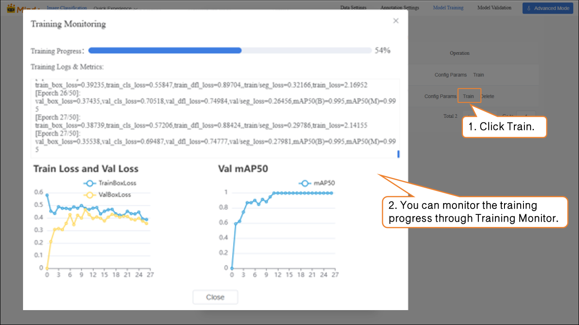Screen dimensions: 579x325
Task: Click the training logs scrollbar thumb
Action: coord(398,154)
